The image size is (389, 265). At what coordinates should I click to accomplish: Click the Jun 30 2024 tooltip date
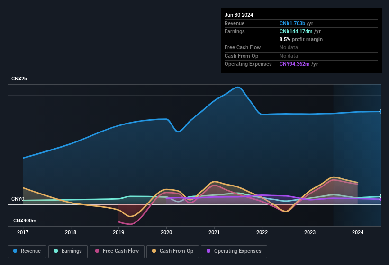[239, 15]
